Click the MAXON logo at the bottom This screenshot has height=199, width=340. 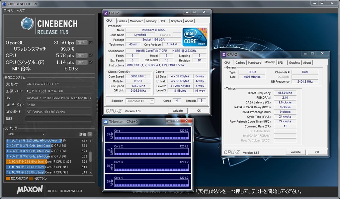[30, 190]
